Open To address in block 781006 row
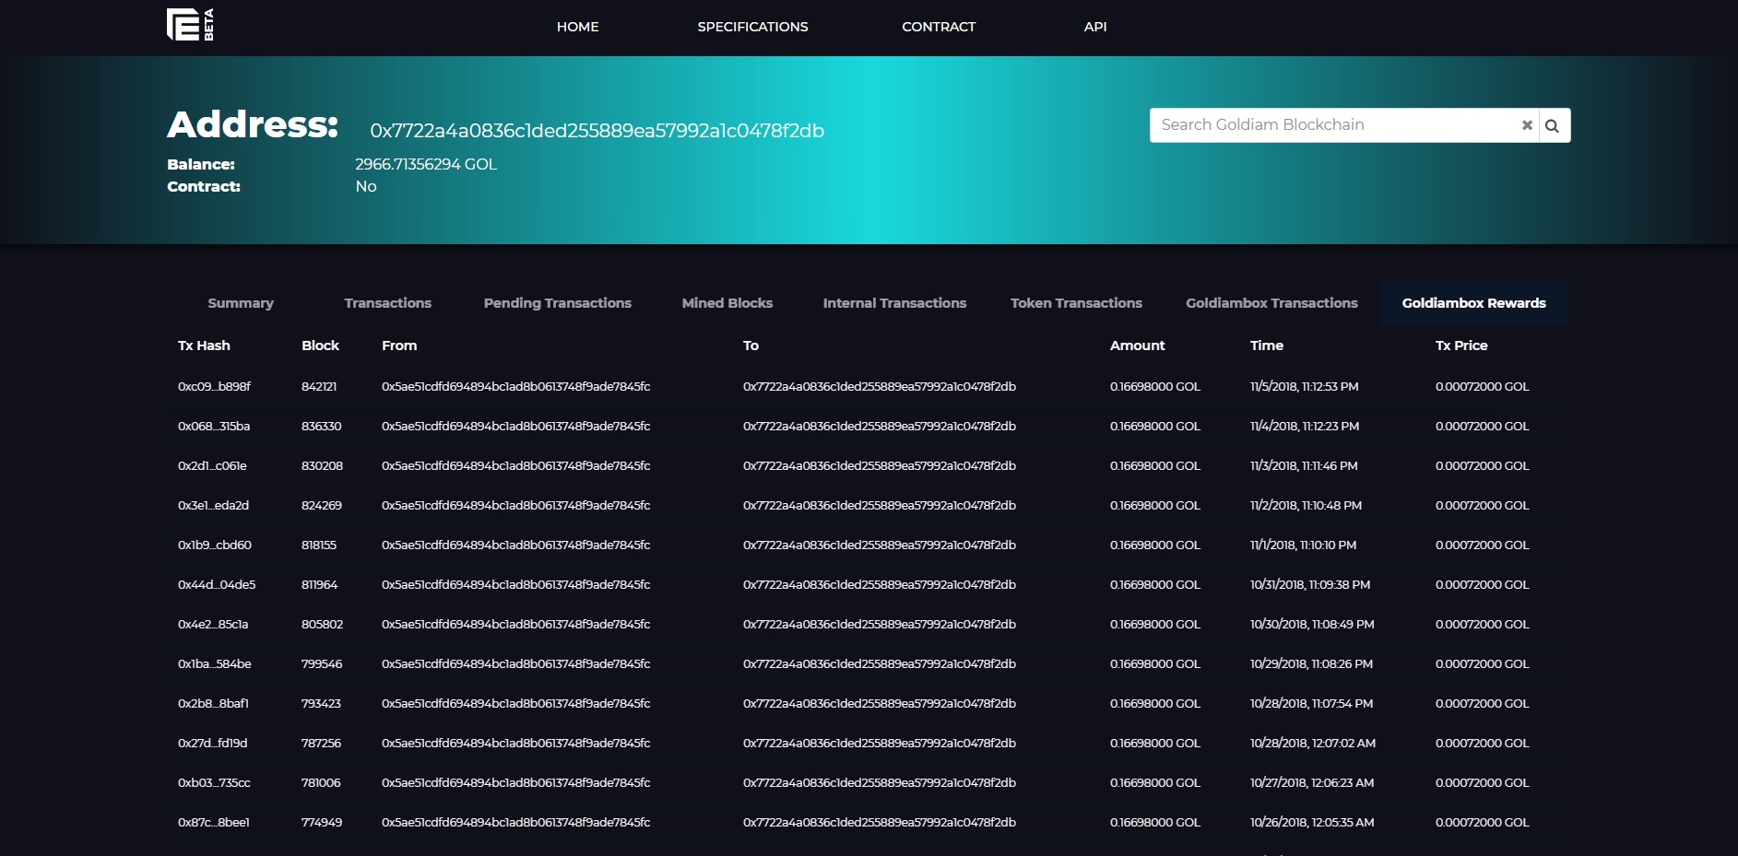Image resolution: width=1738 pixels, height=856 pixels. pos(880,783)
